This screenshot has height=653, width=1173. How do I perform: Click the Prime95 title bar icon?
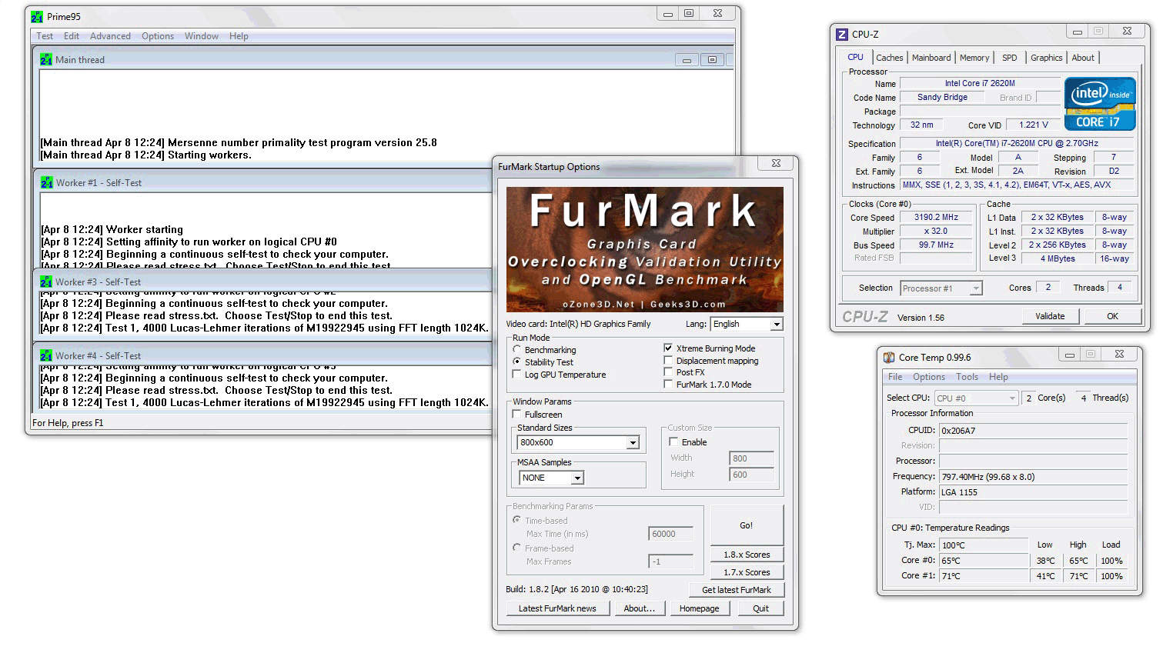coord(37,16)
